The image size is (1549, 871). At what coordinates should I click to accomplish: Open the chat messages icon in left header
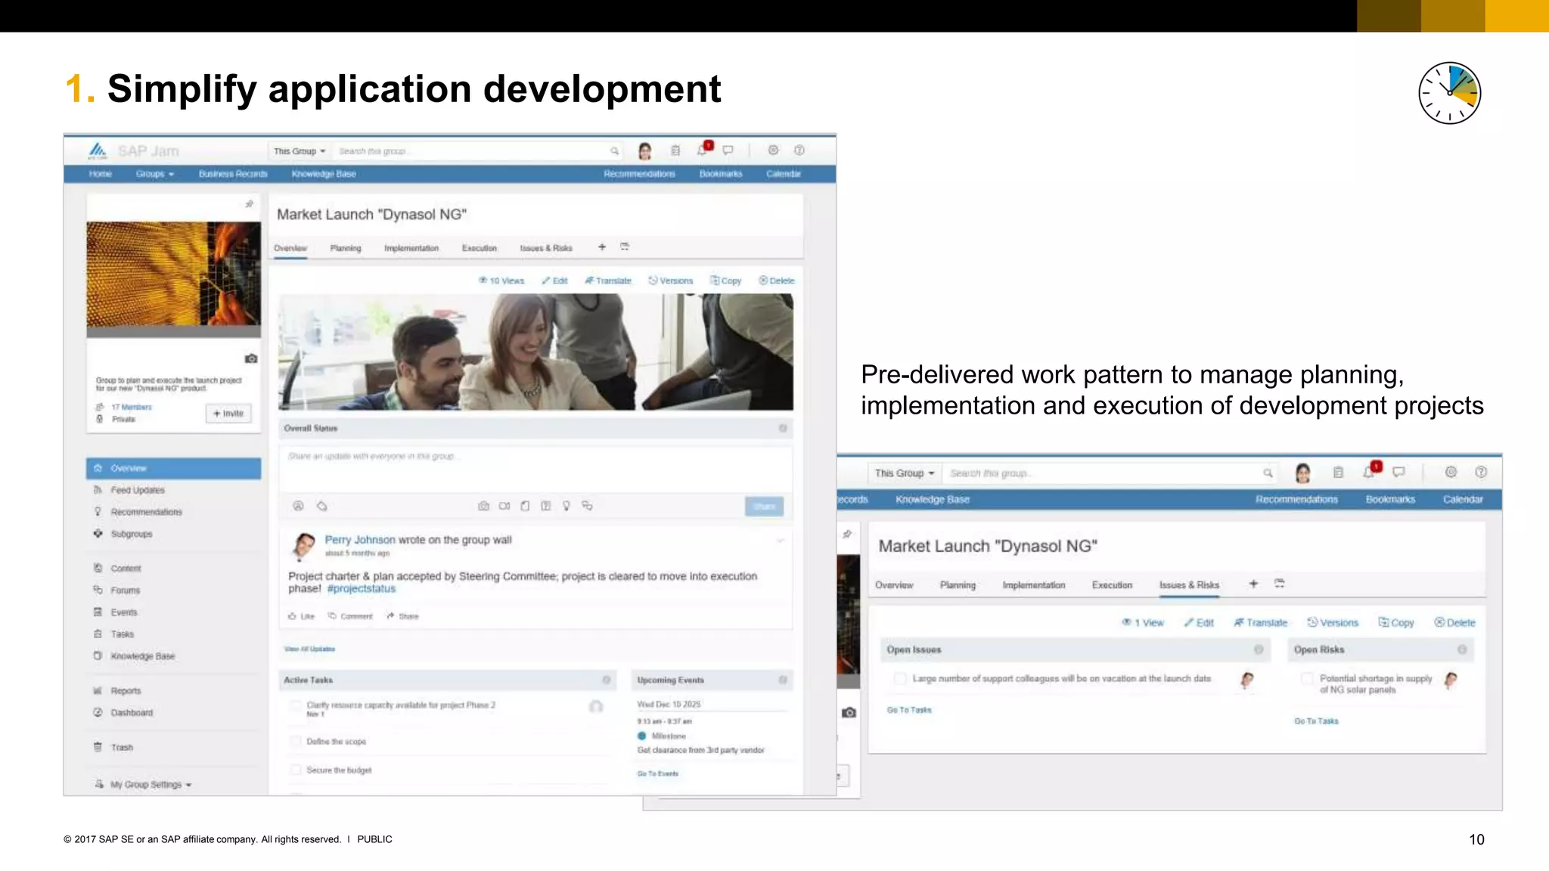(728, 150)
